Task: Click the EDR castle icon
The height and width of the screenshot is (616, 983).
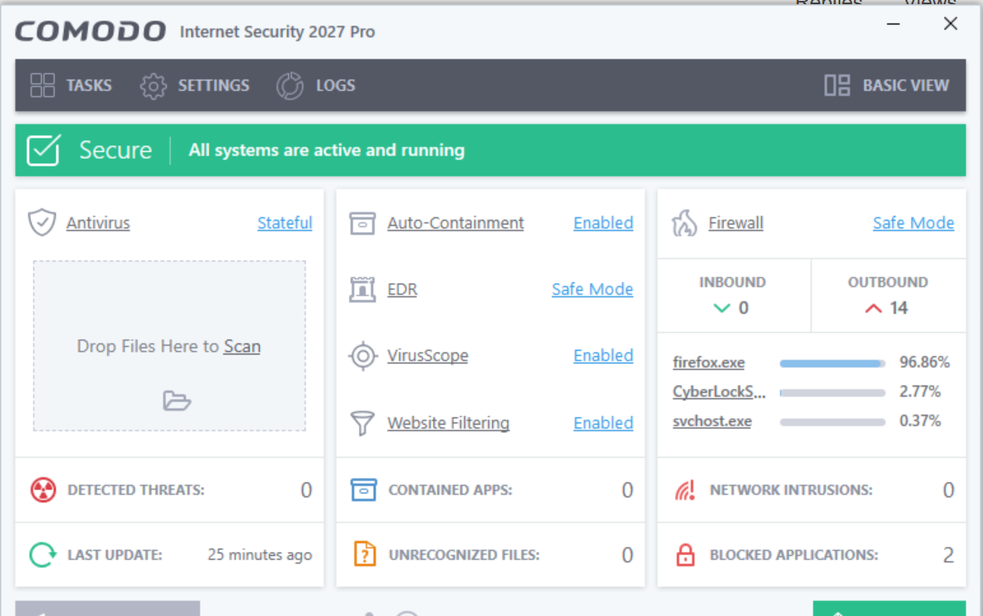Action: click(x=362, y=290)
